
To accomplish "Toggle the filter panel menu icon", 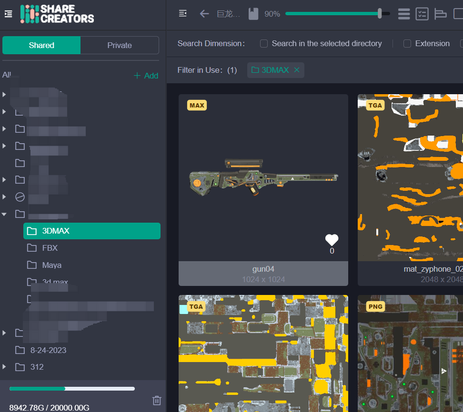I will click(x=183, y=13).
